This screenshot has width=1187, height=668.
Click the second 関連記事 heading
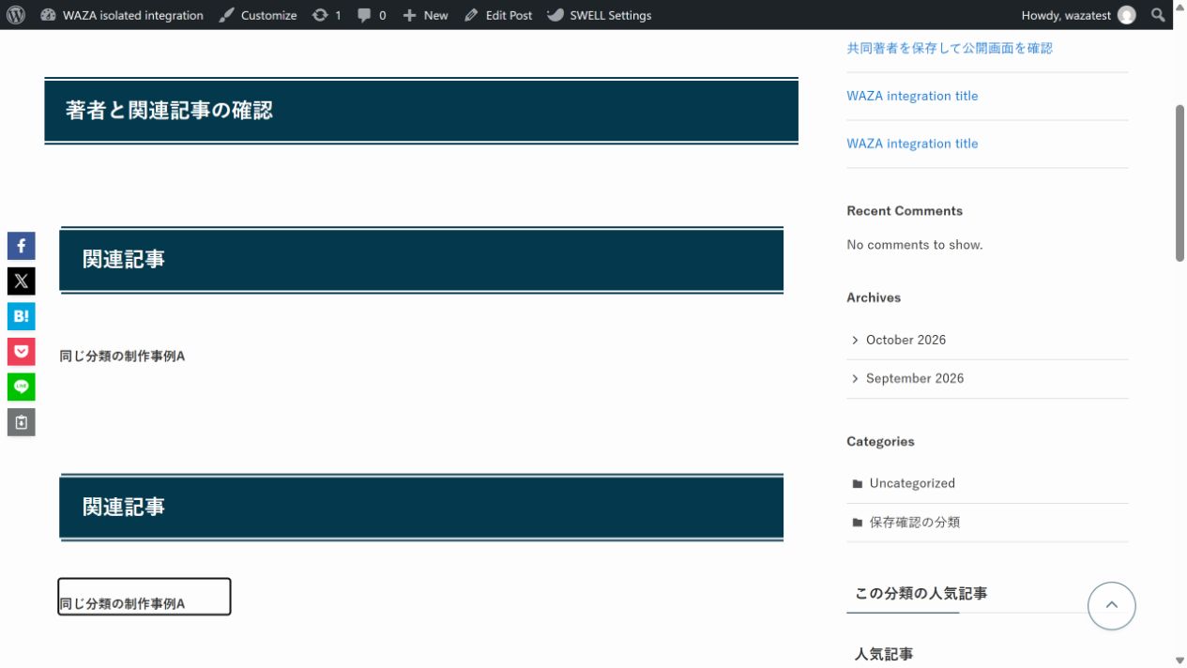(x=124, y=507)
